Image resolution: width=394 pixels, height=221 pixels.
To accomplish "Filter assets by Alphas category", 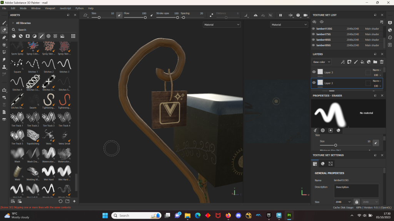I will click(x=48, y=36).
